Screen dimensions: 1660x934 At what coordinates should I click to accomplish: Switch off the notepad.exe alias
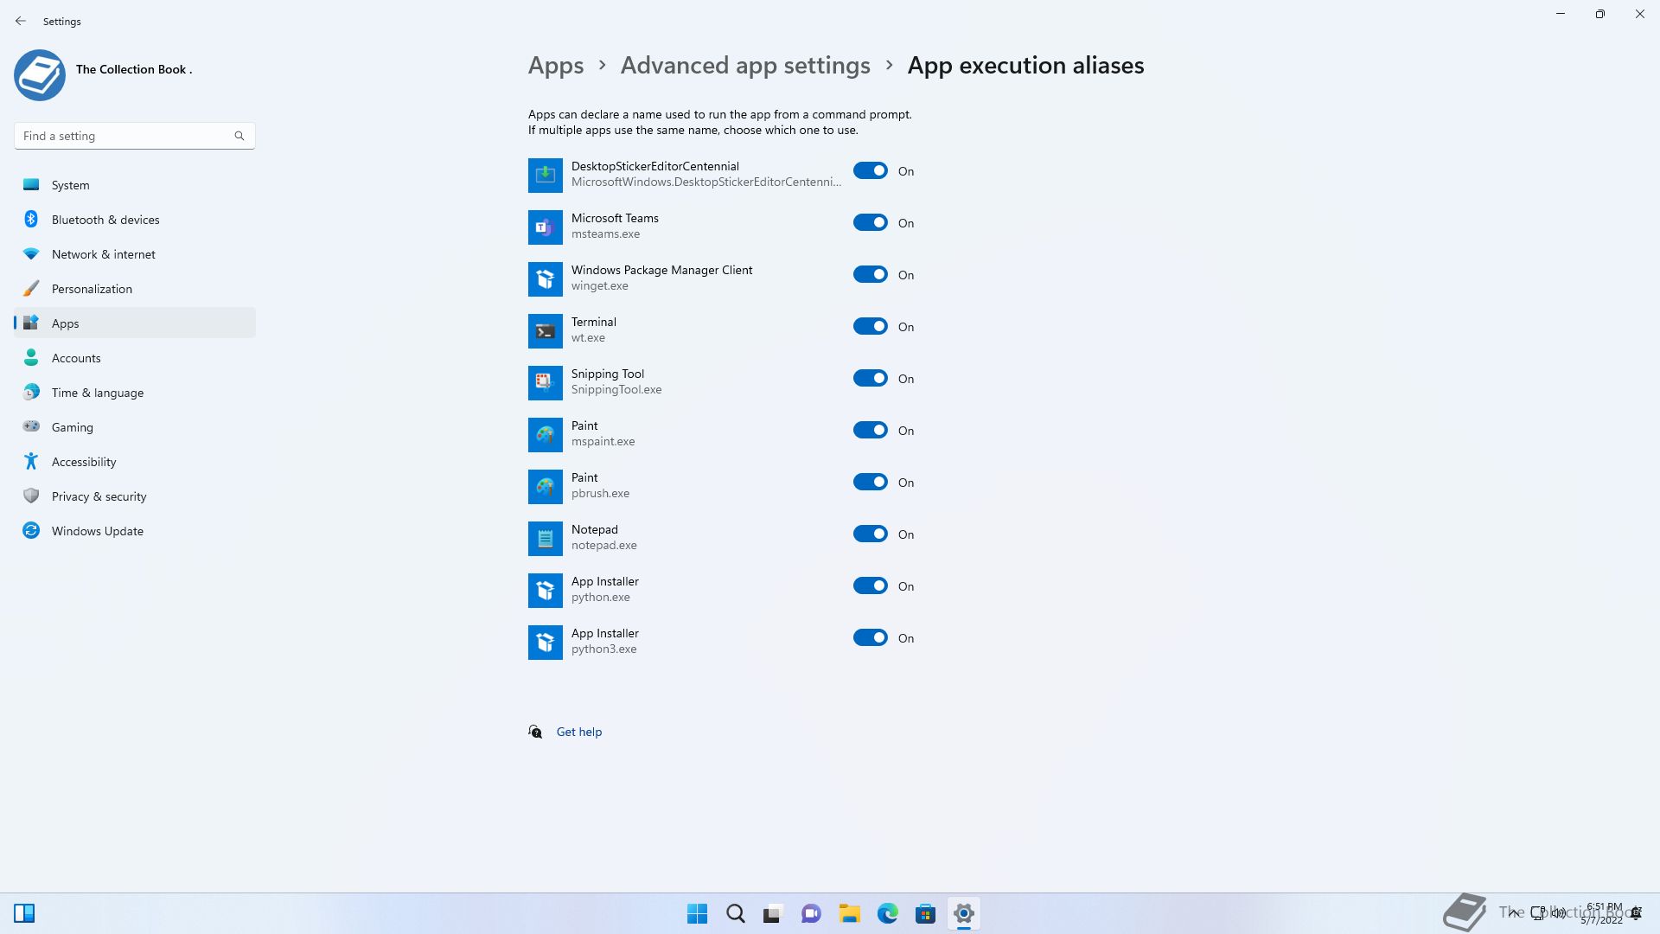(x=870, y=534)
